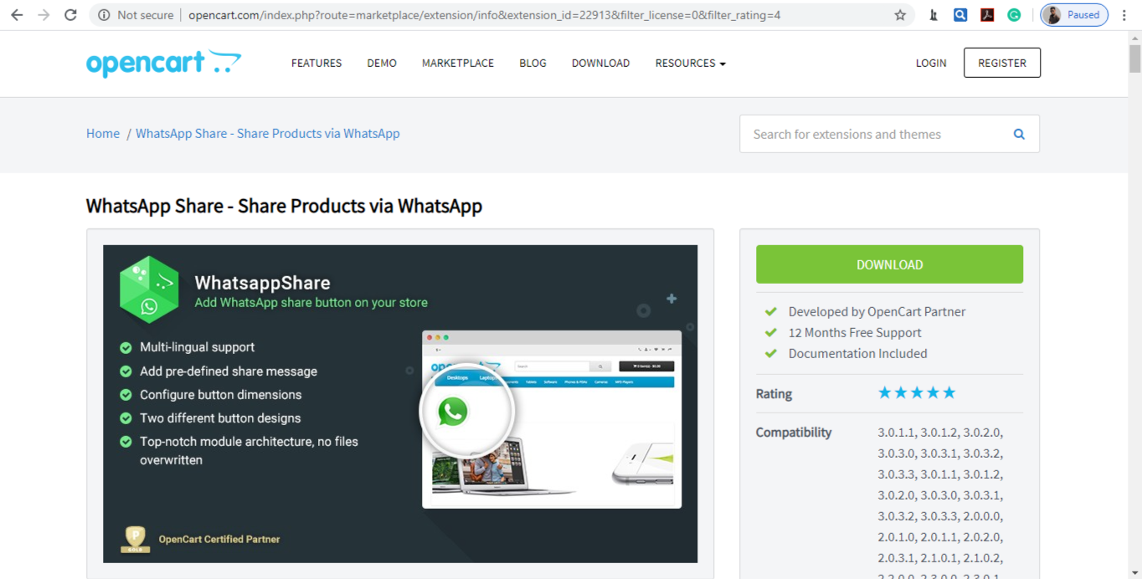
Task: Click the 'Developed by OpenCart Partner' text
Action: pos(877,311)
